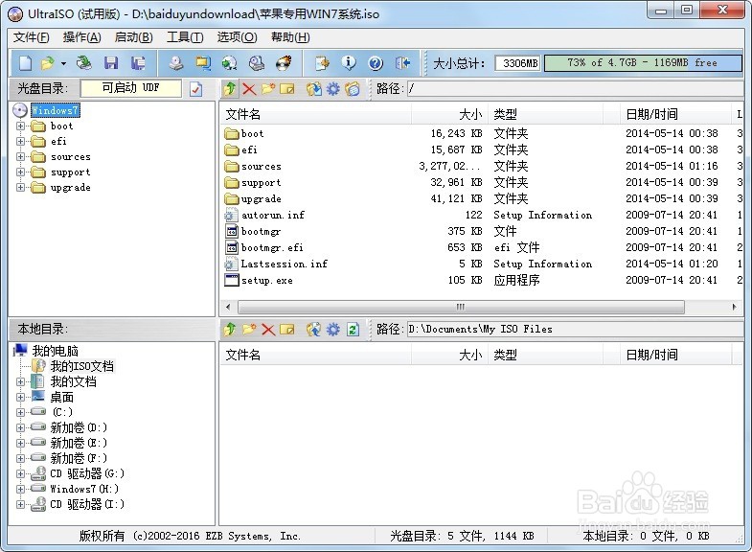Sort disc files by 日期/时间 column header
752x552 pixels.
tap(675, 114)
